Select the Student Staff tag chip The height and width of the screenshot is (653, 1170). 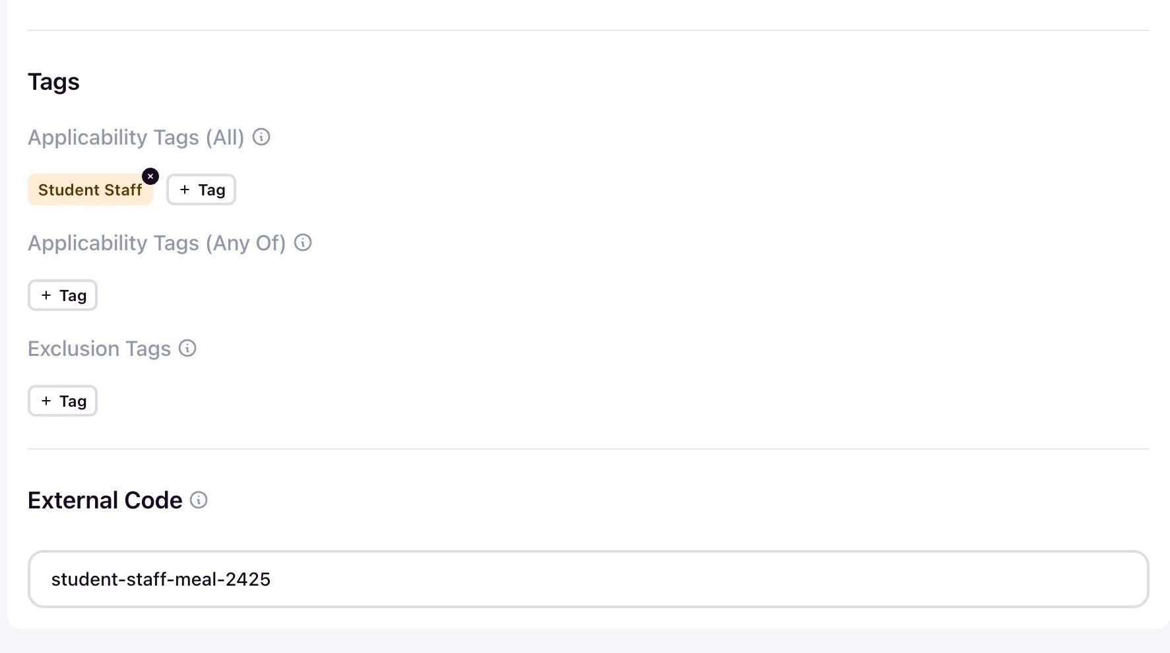tap(90, 190)
